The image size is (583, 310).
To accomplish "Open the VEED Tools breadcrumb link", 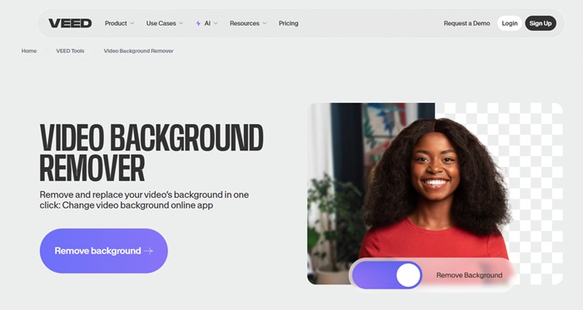I will tap(70, 51).
